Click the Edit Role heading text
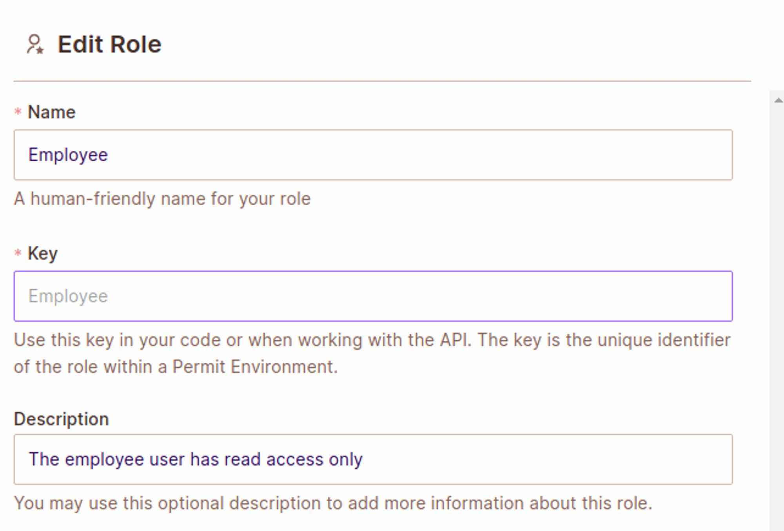Viewport: 784px width, 531px height. click(109, 44)
